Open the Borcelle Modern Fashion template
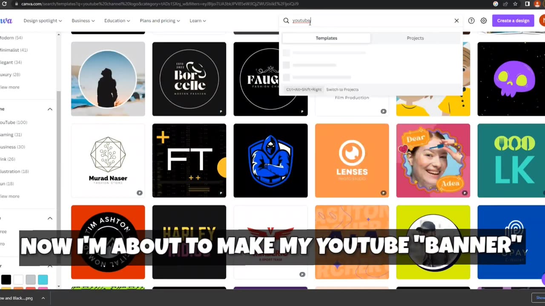This screenshot has height=306, width=545. click(x=189, y=79)
